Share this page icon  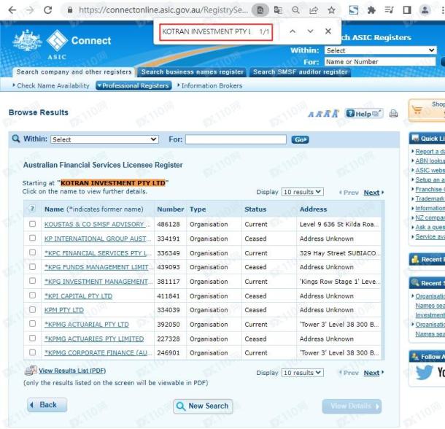314,10
